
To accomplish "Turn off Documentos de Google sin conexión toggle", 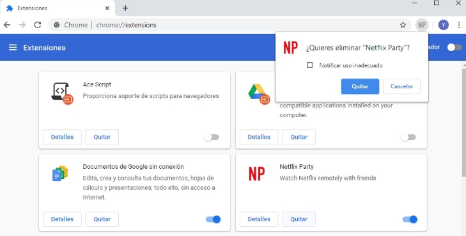I will pos(213,219).
